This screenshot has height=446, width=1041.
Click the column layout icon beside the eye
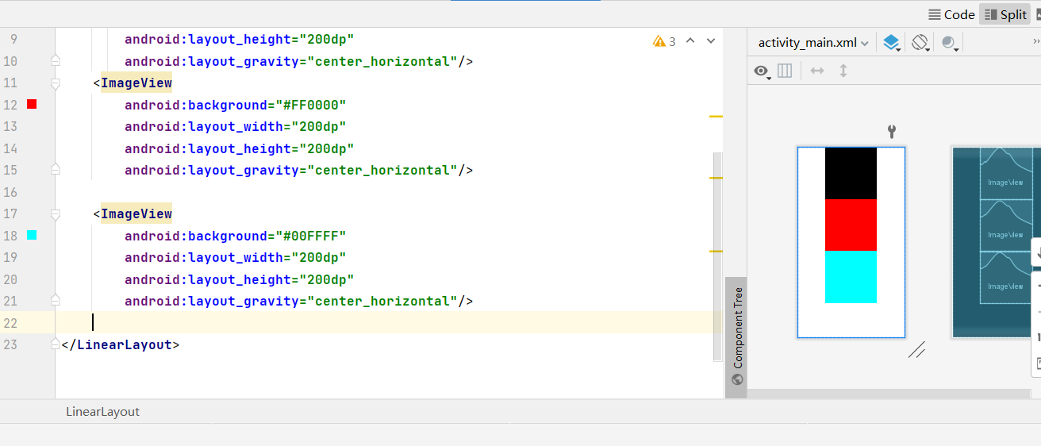click(x=785, y=71)
